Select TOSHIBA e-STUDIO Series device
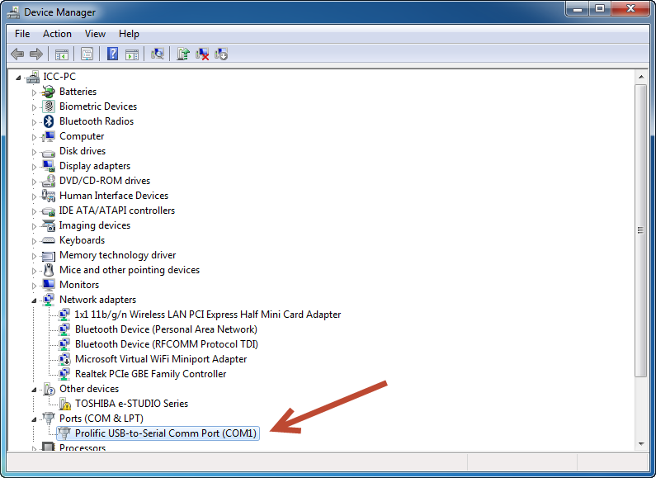Image resolution: width=656 pixels, height=478 pixels. [131, 404]
